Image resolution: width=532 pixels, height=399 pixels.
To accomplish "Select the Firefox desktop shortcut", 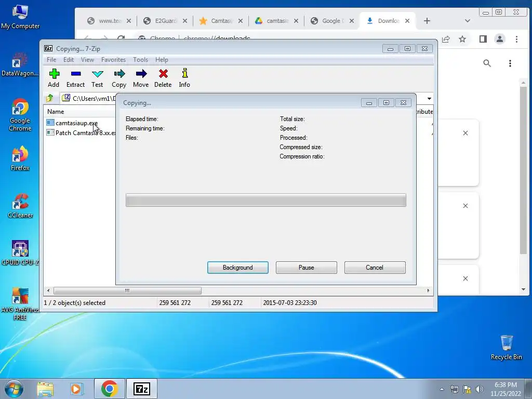I will pyautogui.click(x=20, y=158).
